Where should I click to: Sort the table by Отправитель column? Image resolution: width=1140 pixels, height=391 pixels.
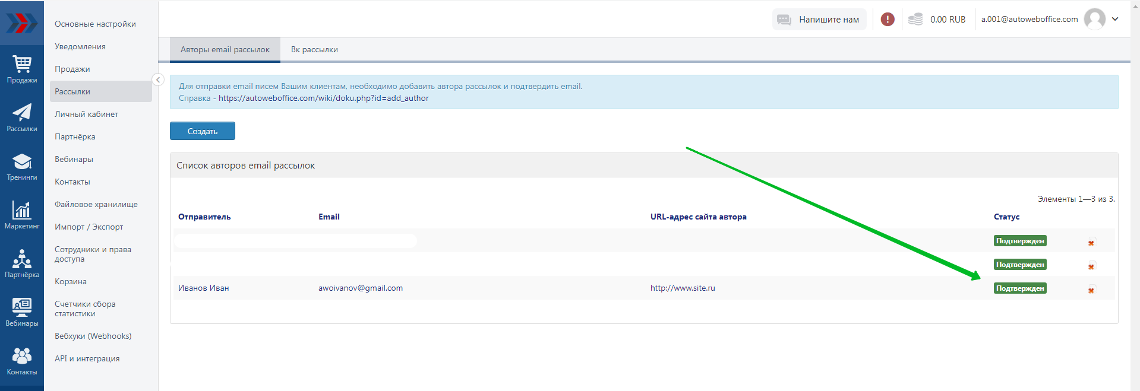click(x=204, y=217)
